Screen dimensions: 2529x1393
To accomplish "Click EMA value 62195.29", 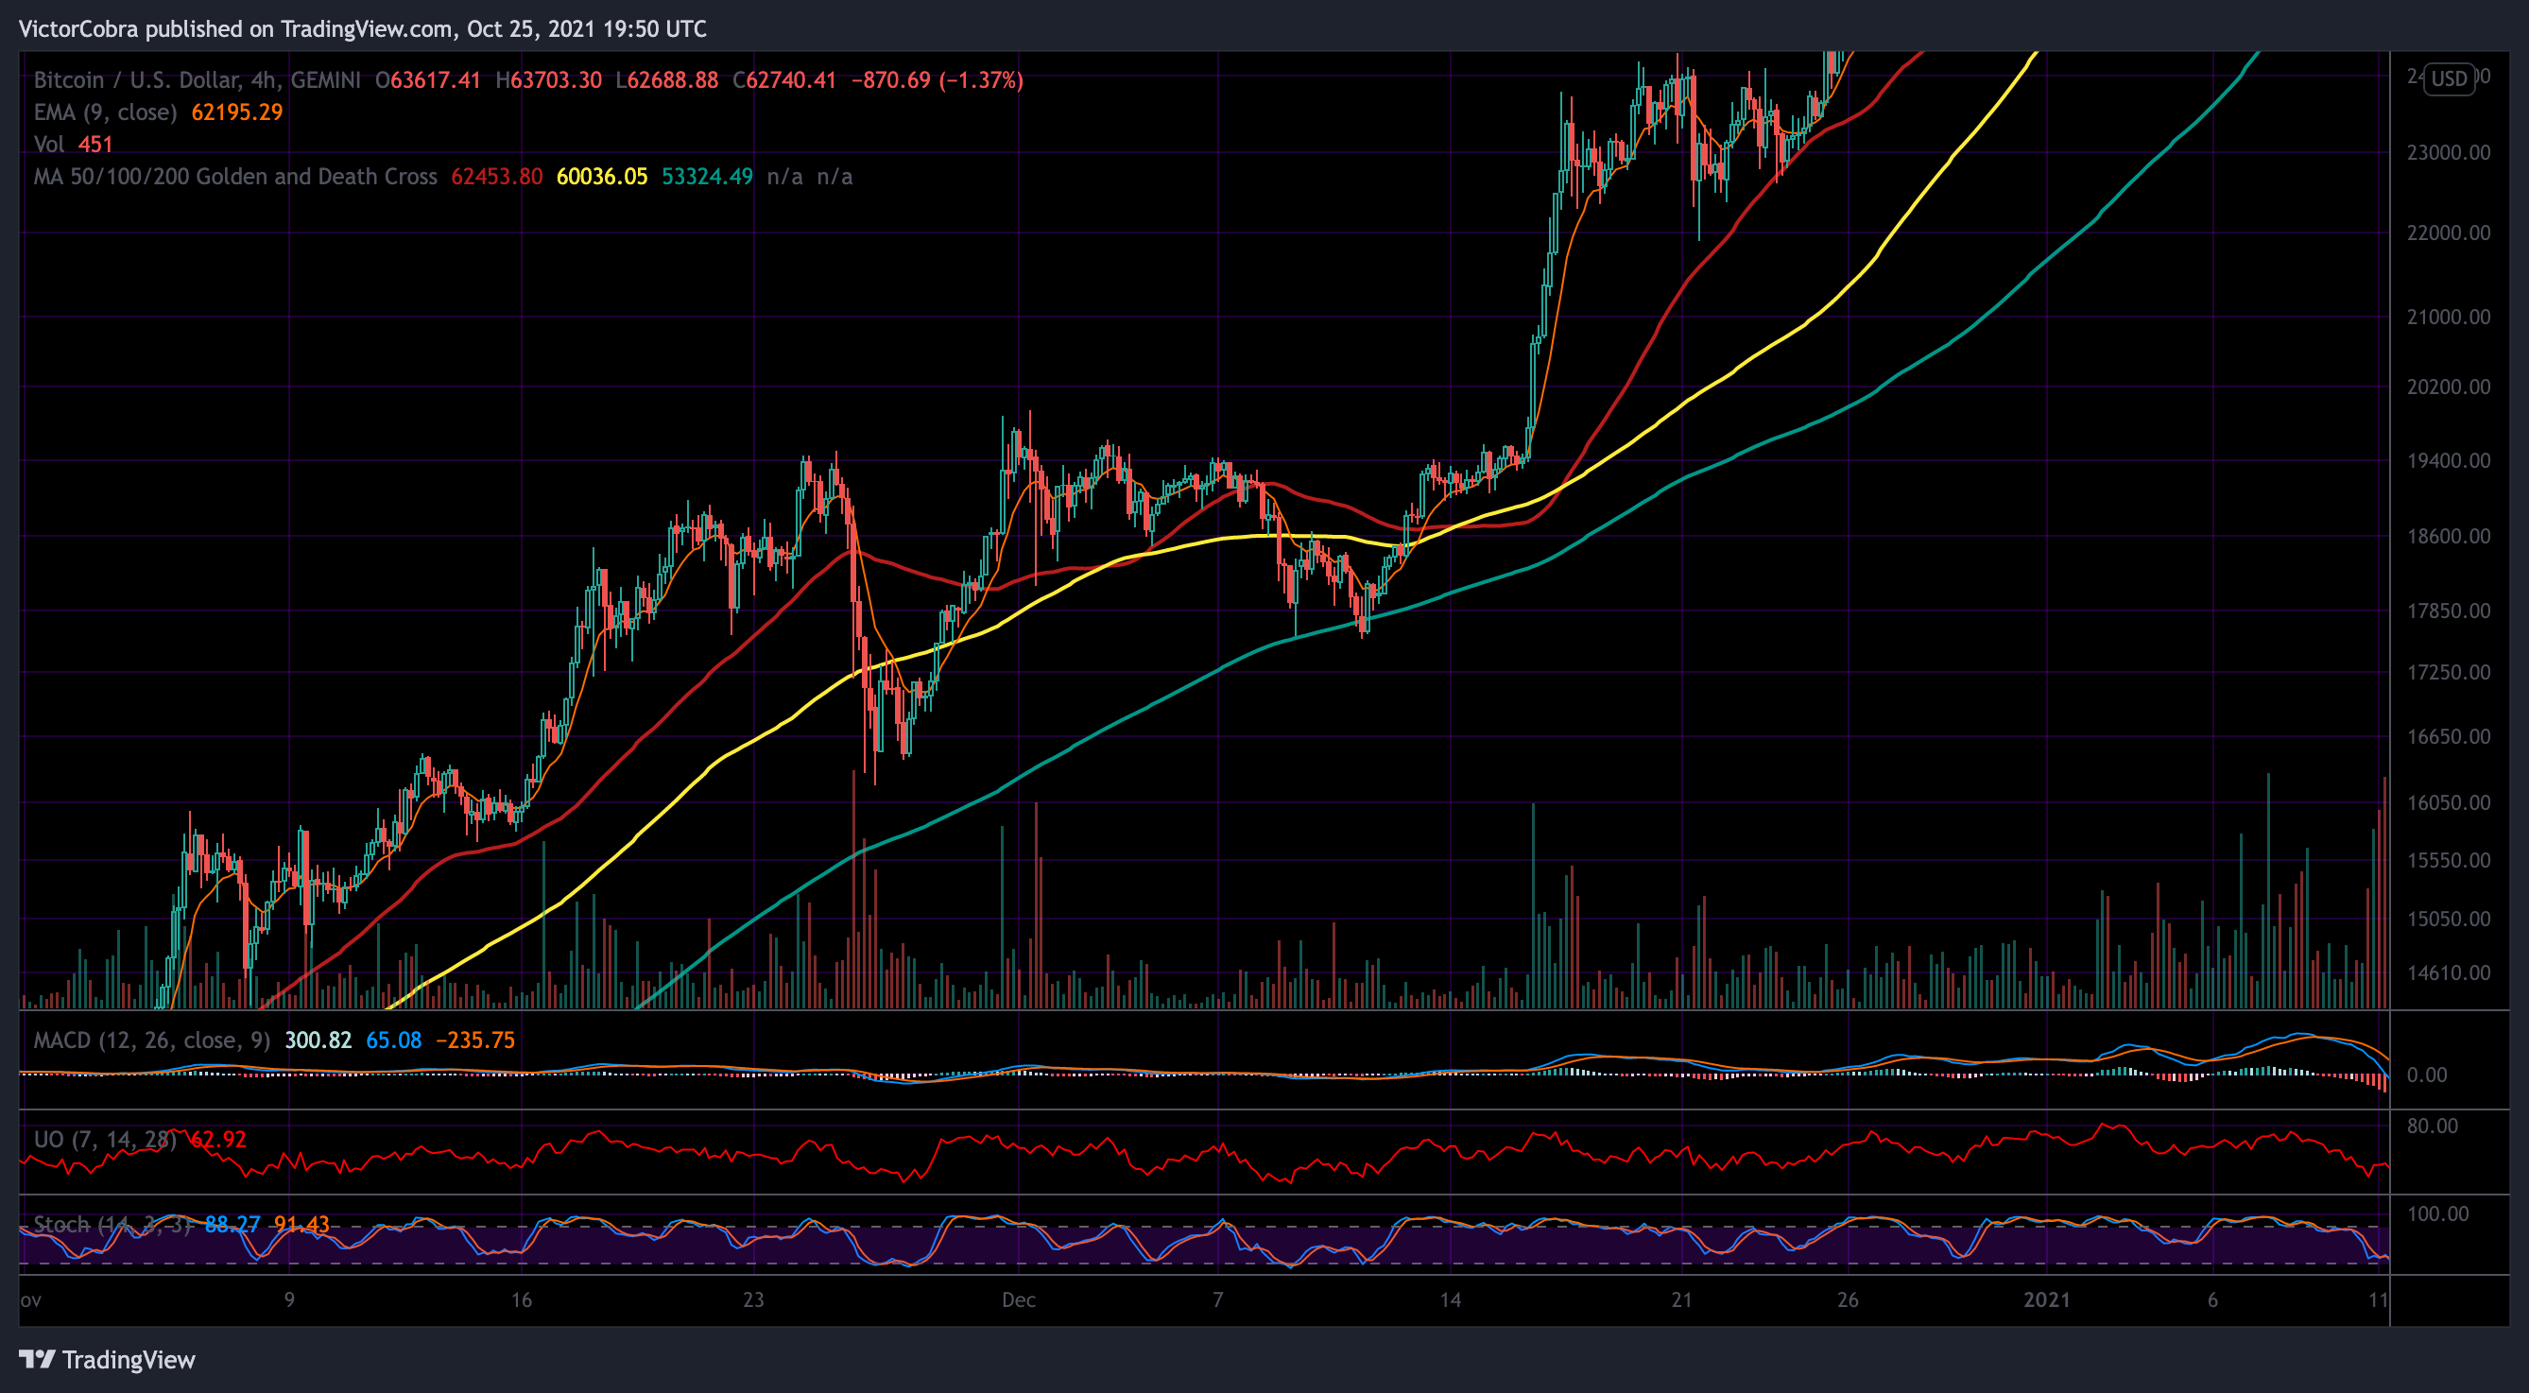I will tap(236, 112).
